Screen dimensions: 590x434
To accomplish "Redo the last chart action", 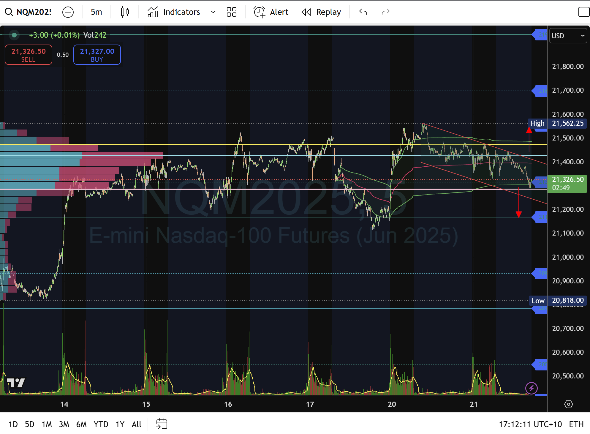I will (385, 12).
